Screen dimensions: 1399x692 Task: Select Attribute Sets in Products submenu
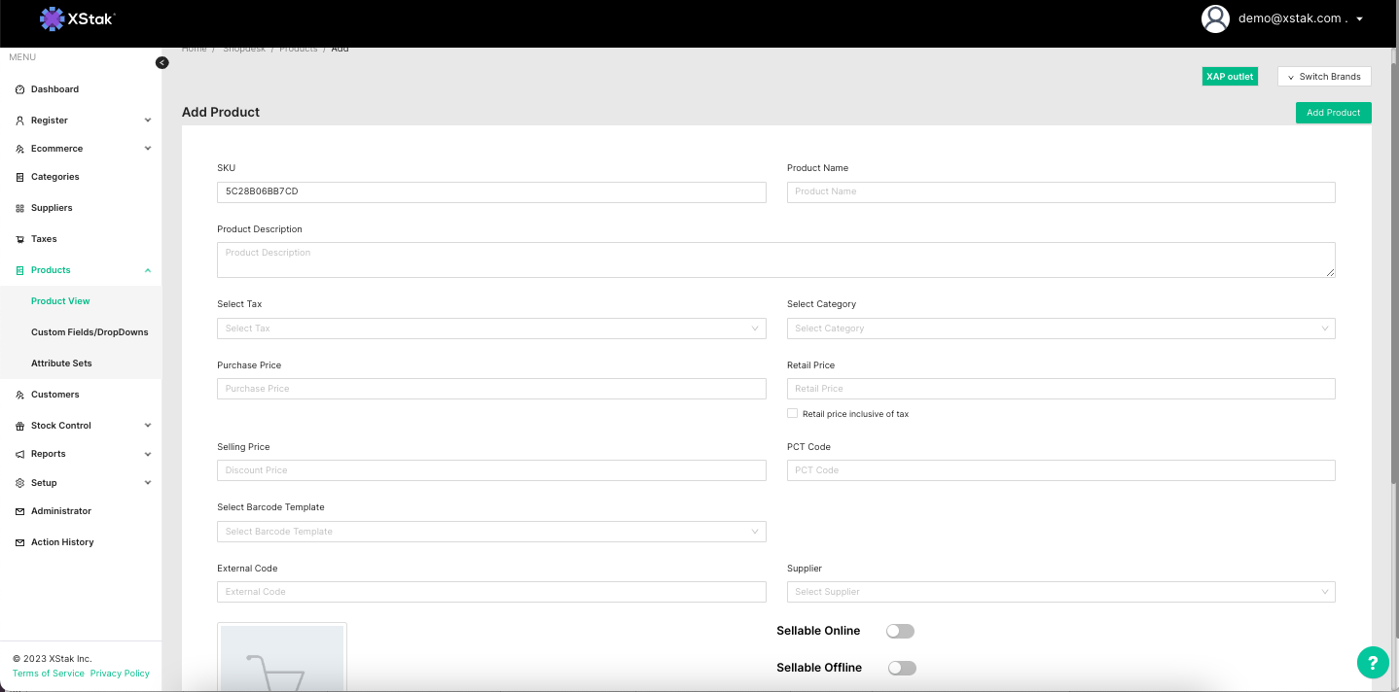(x=61, y=363)
